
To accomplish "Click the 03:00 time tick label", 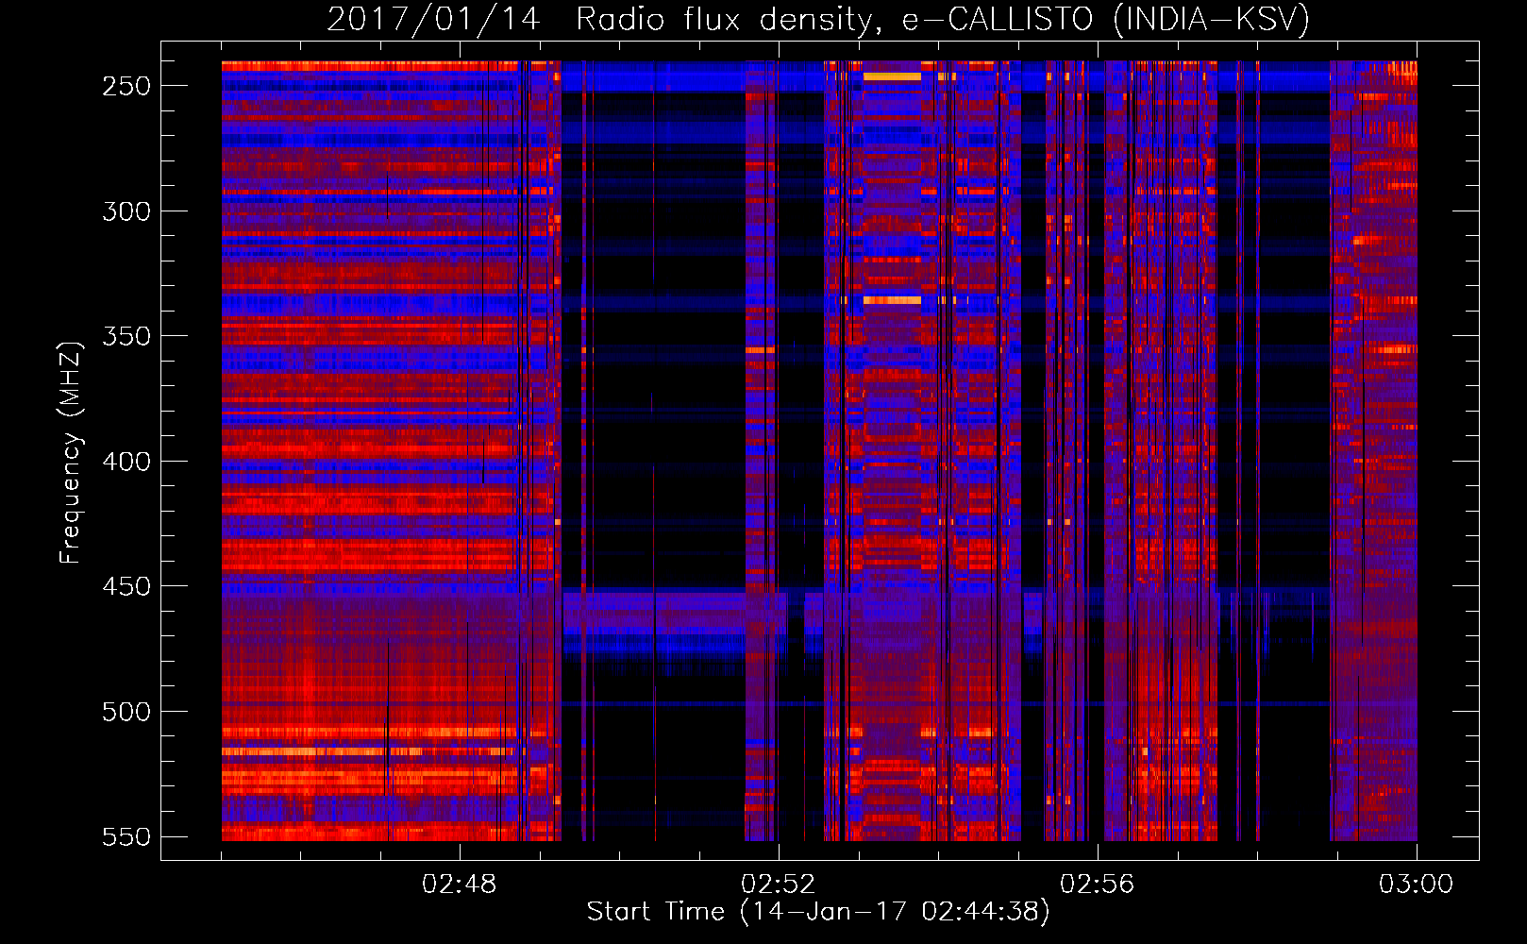I will [1417, 885].
